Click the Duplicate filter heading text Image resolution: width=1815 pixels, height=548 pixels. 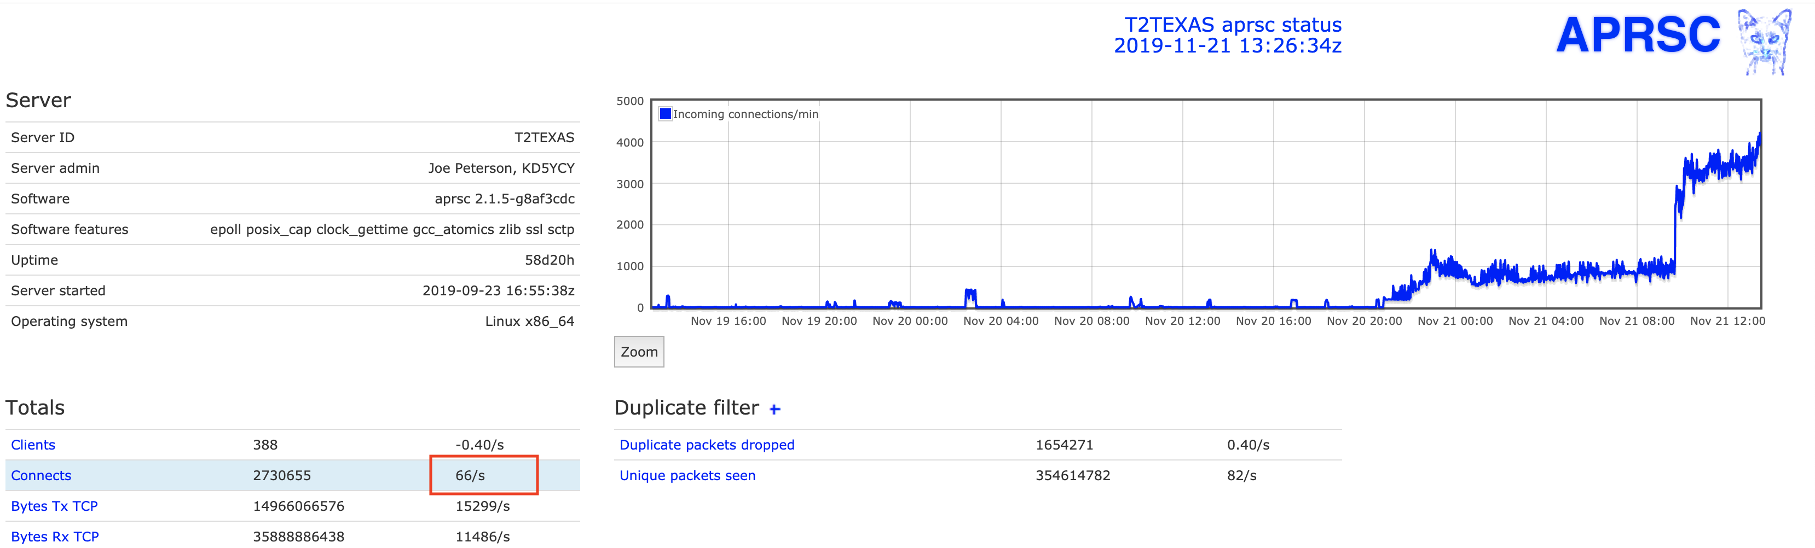click(x=686, y=407)
